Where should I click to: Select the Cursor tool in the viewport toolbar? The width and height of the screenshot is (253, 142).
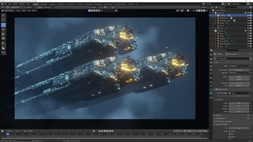click(4, 20)
